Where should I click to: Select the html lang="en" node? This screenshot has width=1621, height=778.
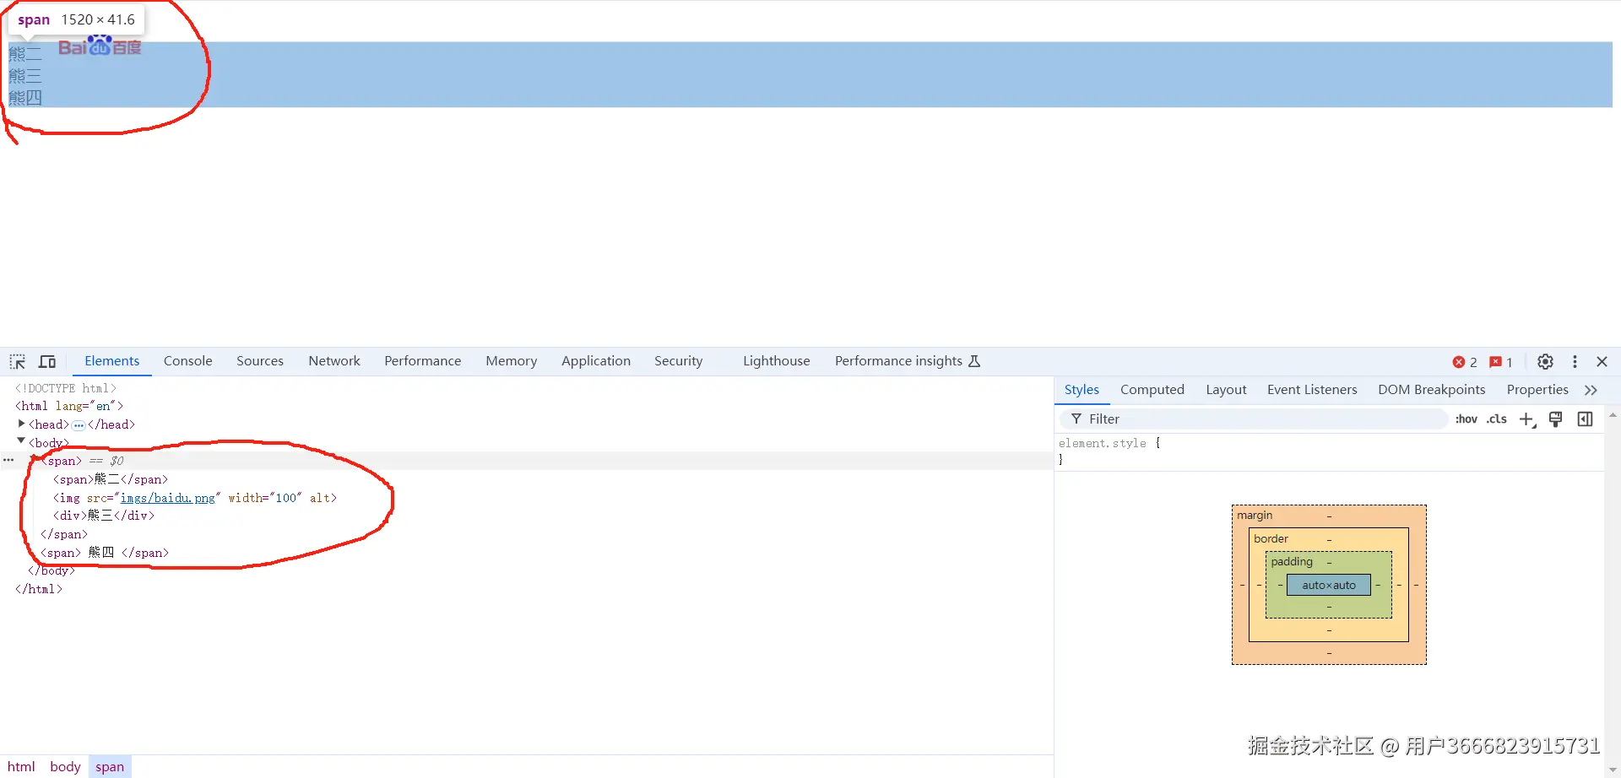tap(69, 406)
